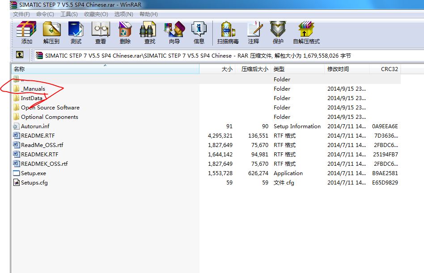Click the Protect (保护) shield icon

[278, 29]
